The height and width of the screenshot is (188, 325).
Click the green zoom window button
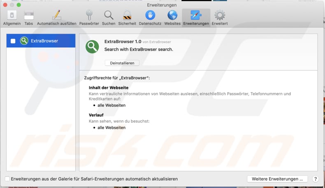click(19, 5)
